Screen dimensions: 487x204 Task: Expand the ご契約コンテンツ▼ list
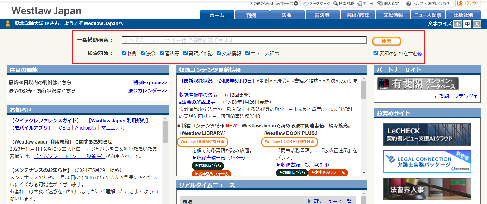(x=456, y=96)
